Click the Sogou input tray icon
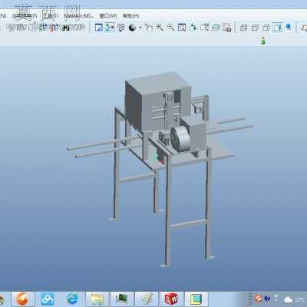This screenshot has width=307, height=307. coord(259,298)
